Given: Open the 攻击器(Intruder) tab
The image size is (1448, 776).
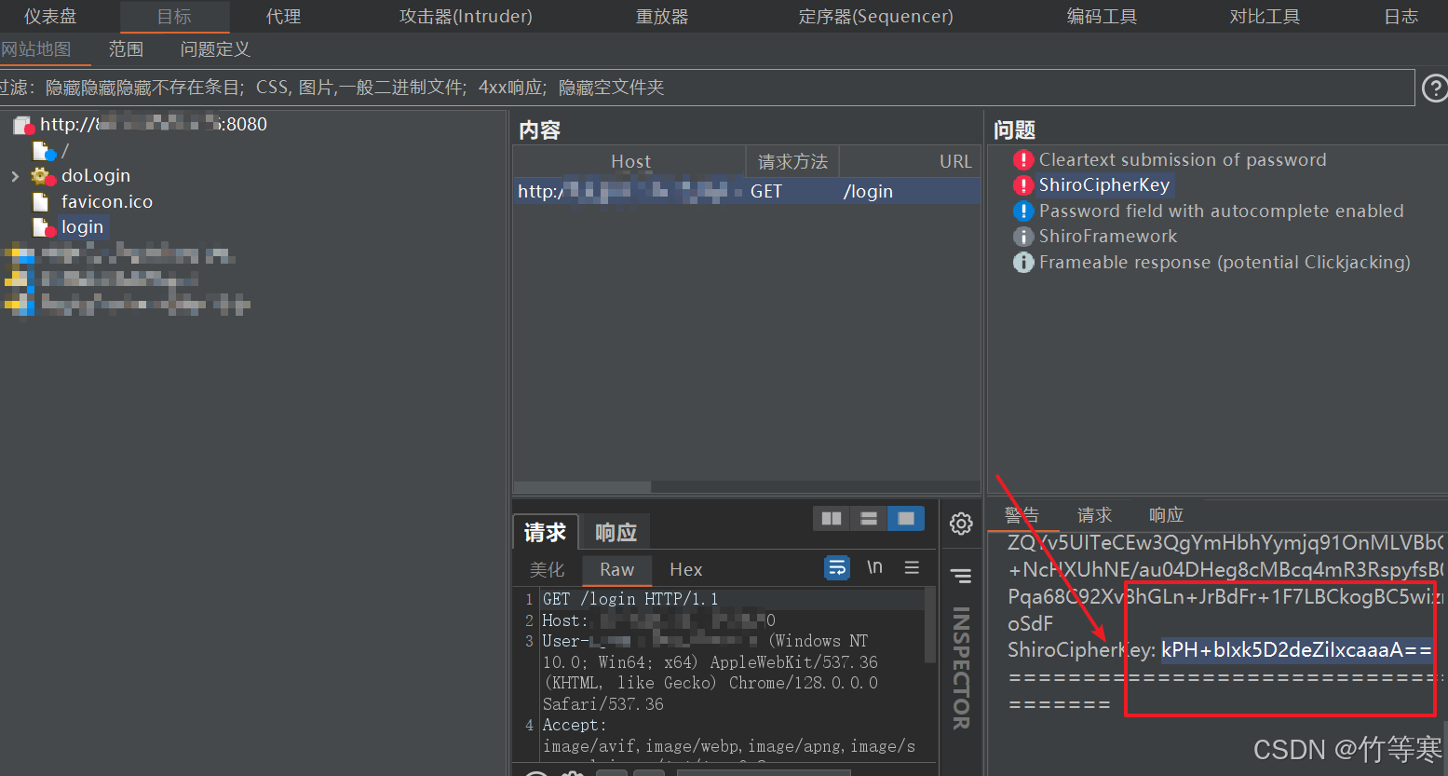Looking at the screenshot, I should [466, 17].
